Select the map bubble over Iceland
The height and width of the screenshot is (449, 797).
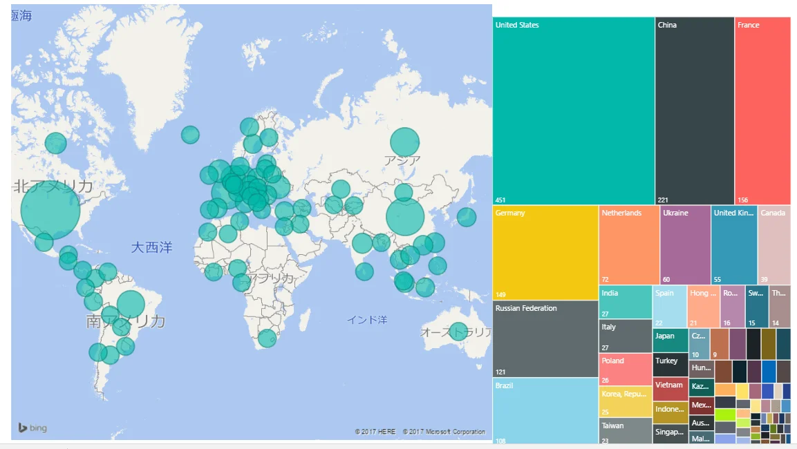(190, 135)
